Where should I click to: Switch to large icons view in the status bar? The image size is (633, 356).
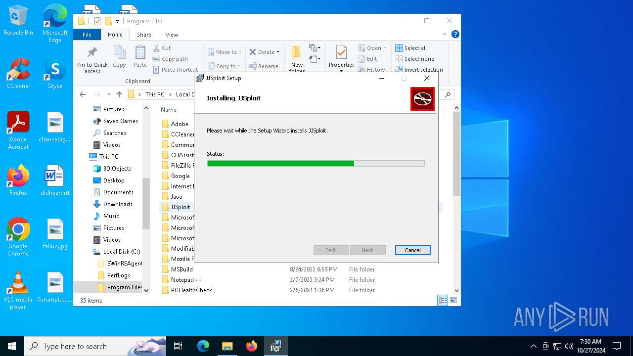(x=453, y=300)
